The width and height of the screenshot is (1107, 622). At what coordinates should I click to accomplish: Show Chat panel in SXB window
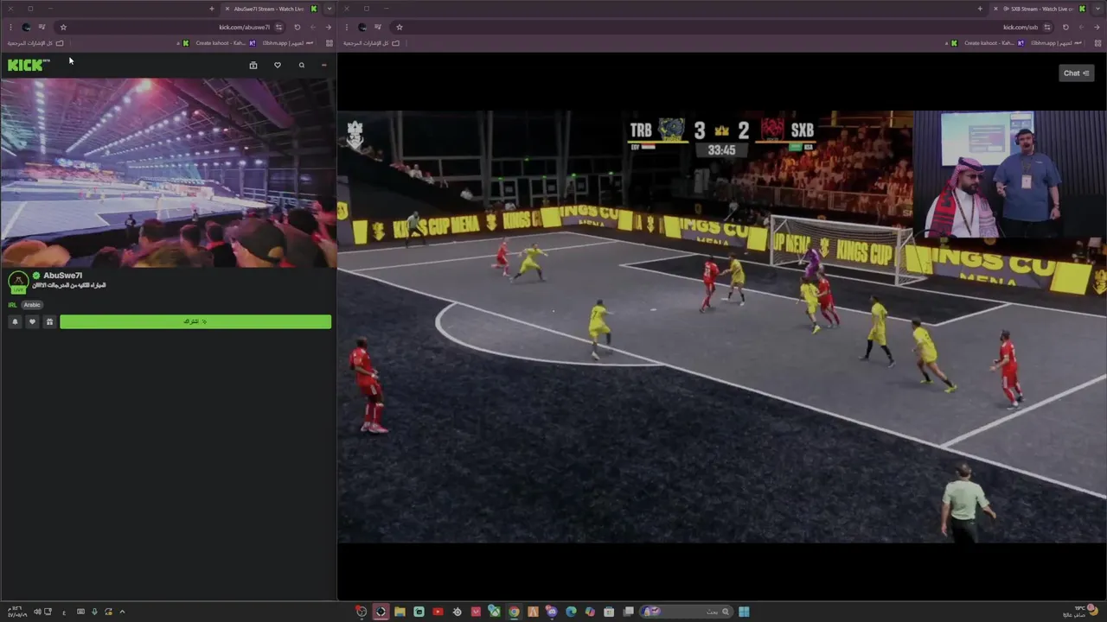click(1076, 73)
